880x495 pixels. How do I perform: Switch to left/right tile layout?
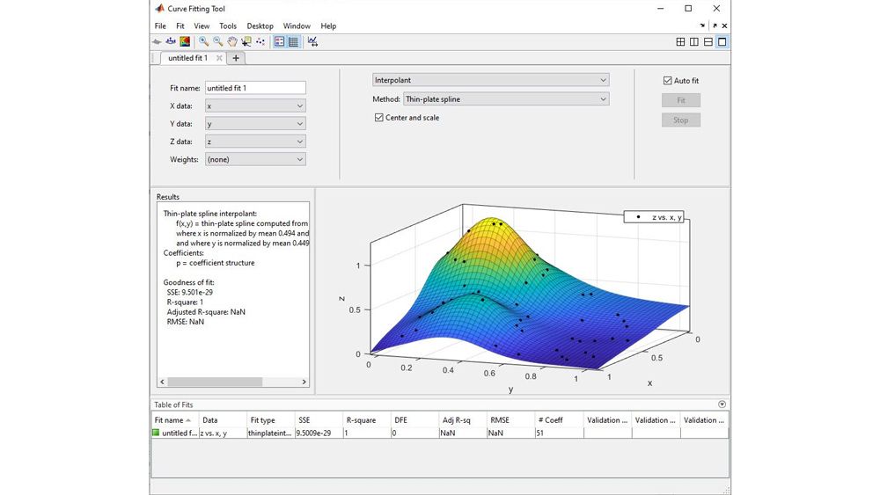(x=694, y=41)
